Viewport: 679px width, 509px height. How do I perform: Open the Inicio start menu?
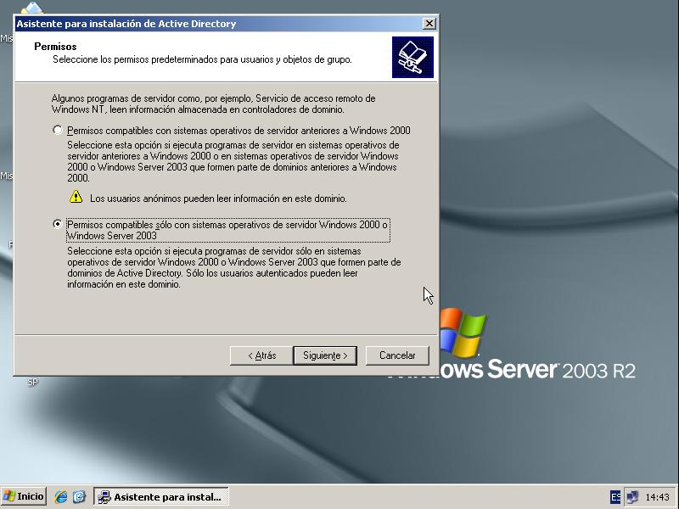coord(24,496)
